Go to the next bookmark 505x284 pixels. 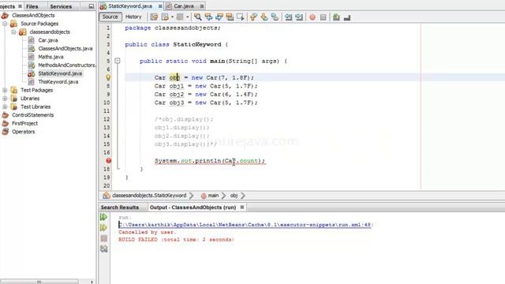point(264,17)
